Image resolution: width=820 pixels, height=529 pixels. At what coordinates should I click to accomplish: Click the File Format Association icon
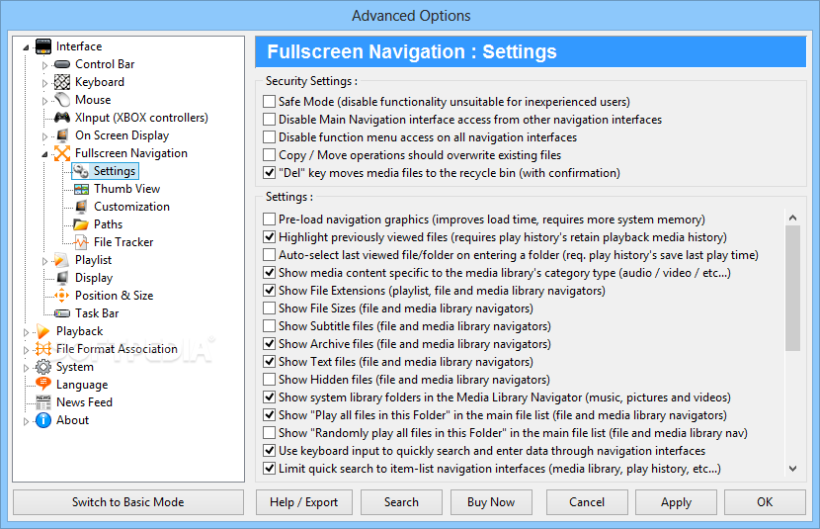click(43, 349)
